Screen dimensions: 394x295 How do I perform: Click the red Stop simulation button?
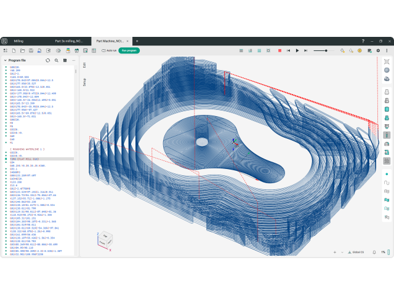280,50
